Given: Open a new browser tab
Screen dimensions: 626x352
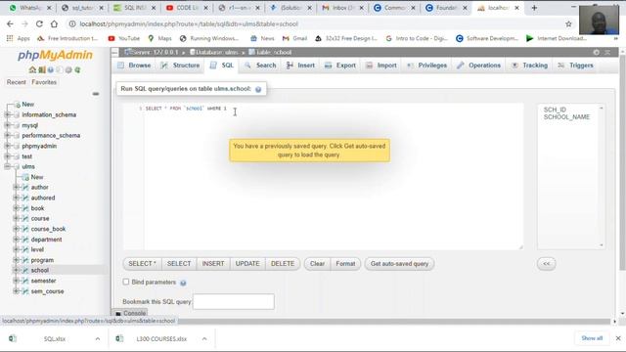Looking at the screenshot, I should [534, 8].
